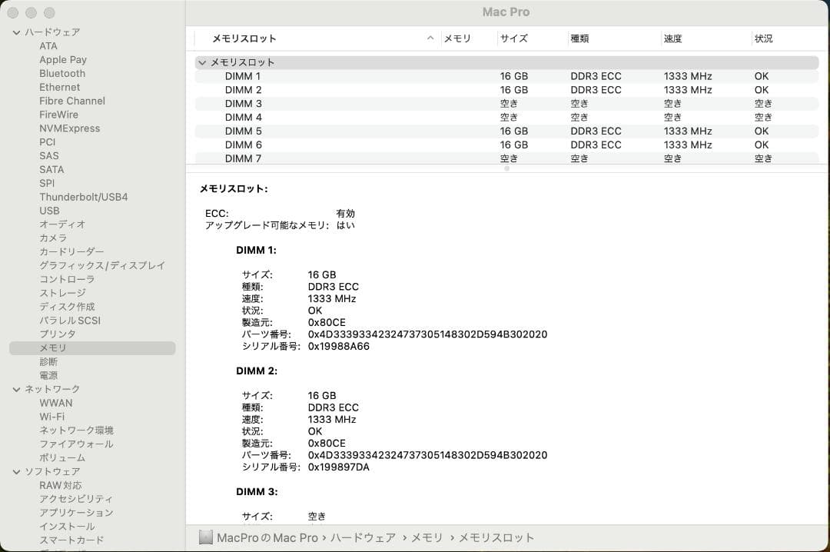Sort by 状況 column header
830x552 pixels.
pos(763,38)
